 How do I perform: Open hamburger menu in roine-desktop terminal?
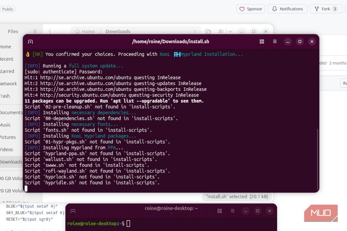(232, 211)
